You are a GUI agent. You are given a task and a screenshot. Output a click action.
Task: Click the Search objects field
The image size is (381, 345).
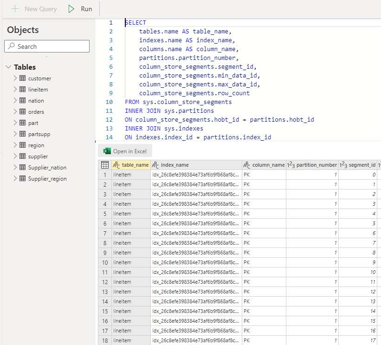coord(47,46)
